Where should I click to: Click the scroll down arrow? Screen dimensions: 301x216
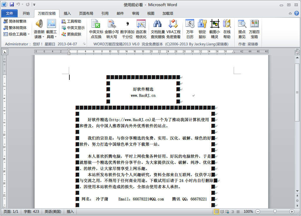297,191
